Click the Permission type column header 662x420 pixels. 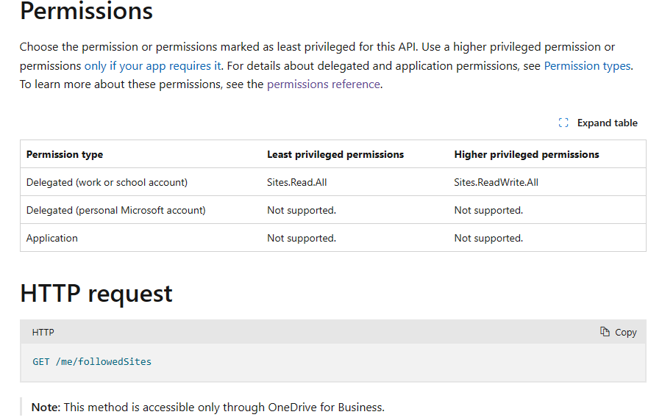(x=65, y=155)
